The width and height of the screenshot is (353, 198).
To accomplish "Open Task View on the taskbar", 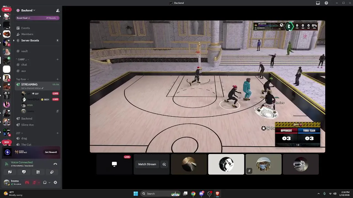I will coord(185,194).
